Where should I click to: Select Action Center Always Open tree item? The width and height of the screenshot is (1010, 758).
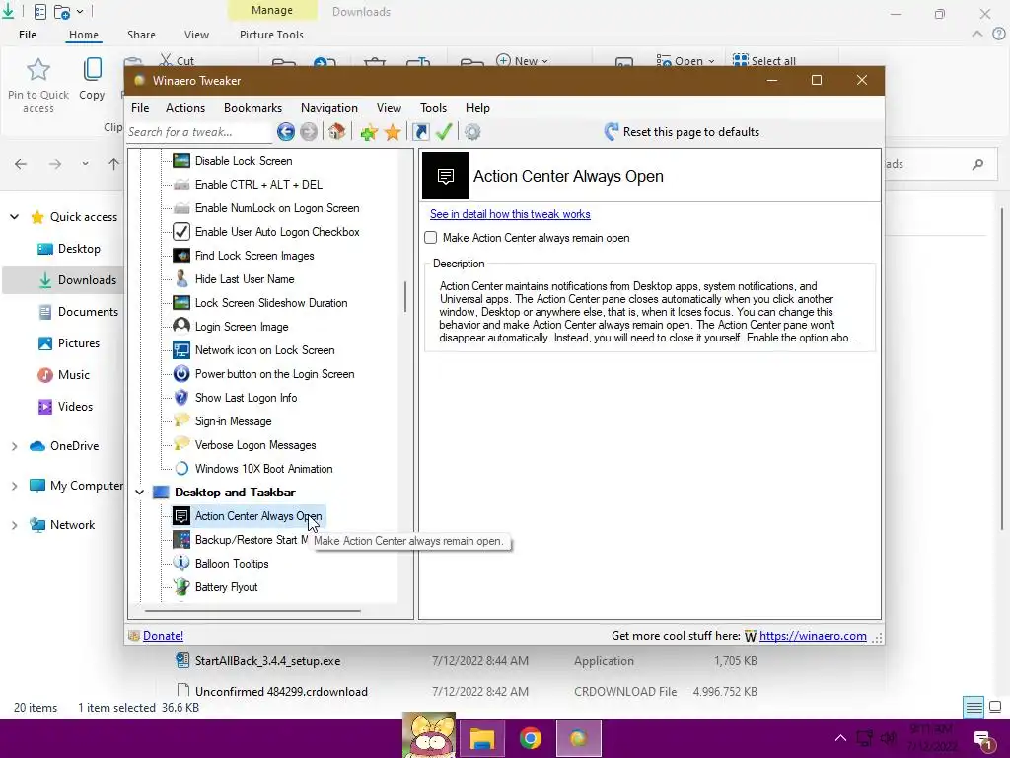point(258,516)
